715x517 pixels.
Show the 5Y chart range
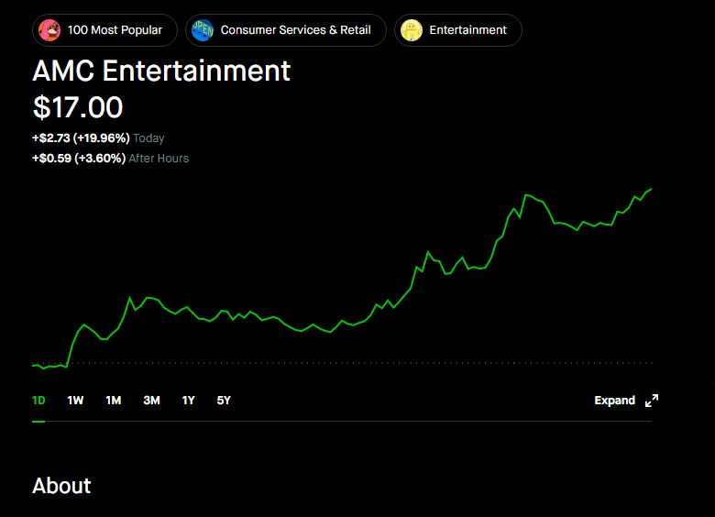[224, 401]
